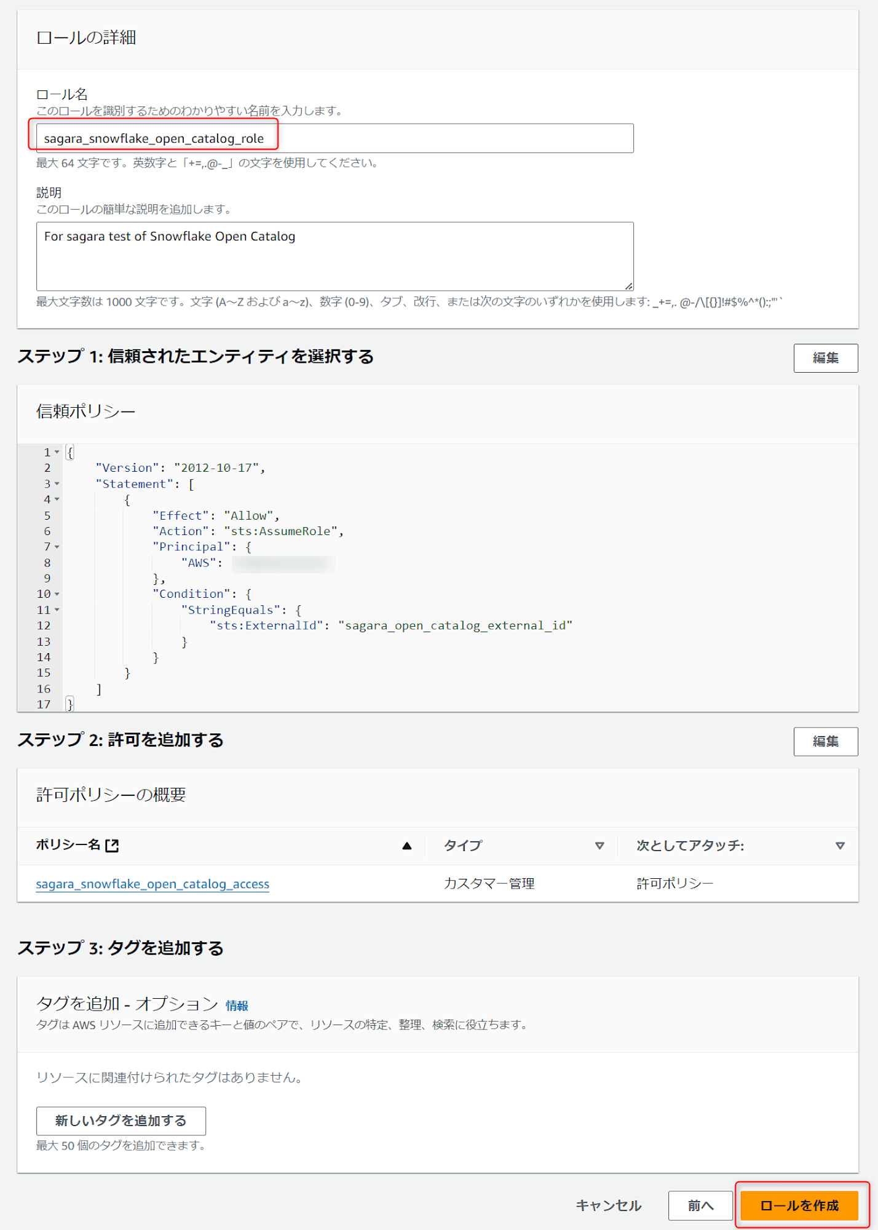Image resolution: width=878 pixels, height=1230 pixels.
Task: Click the role description text area
Action: 334,256
